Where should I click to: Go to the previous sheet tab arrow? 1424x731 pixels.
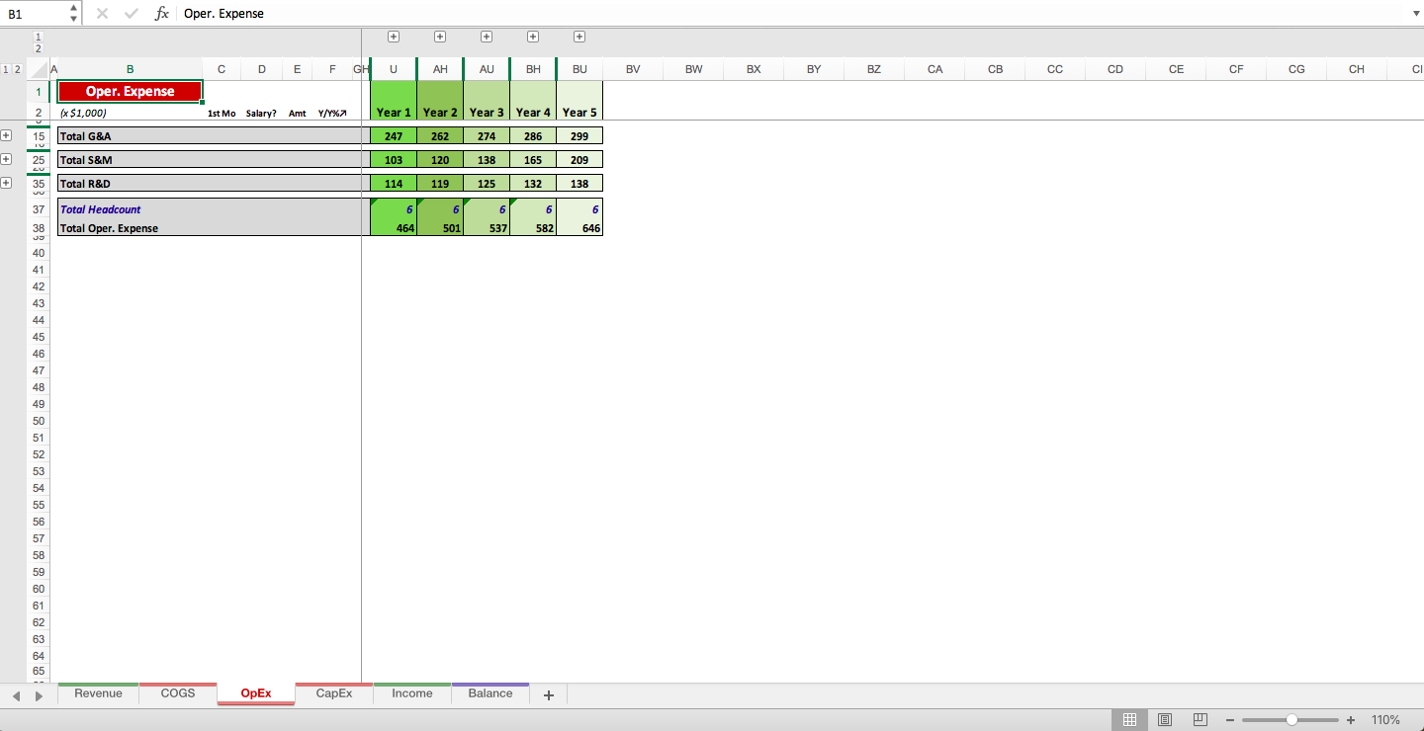(x=16, y=696)
